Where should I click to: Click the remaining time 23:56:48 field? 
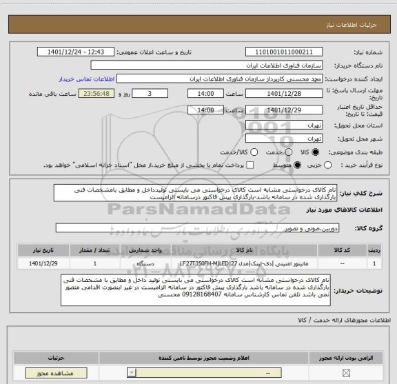point(96,94)
